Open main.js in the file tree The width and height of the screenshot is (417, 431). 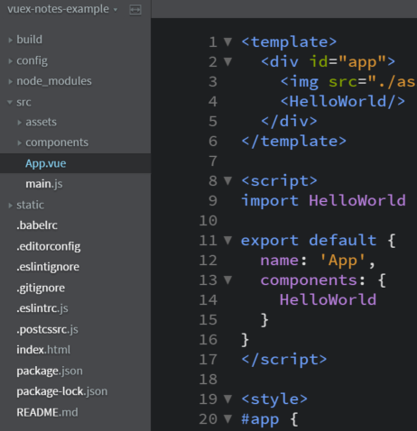[x=44, y=184]
